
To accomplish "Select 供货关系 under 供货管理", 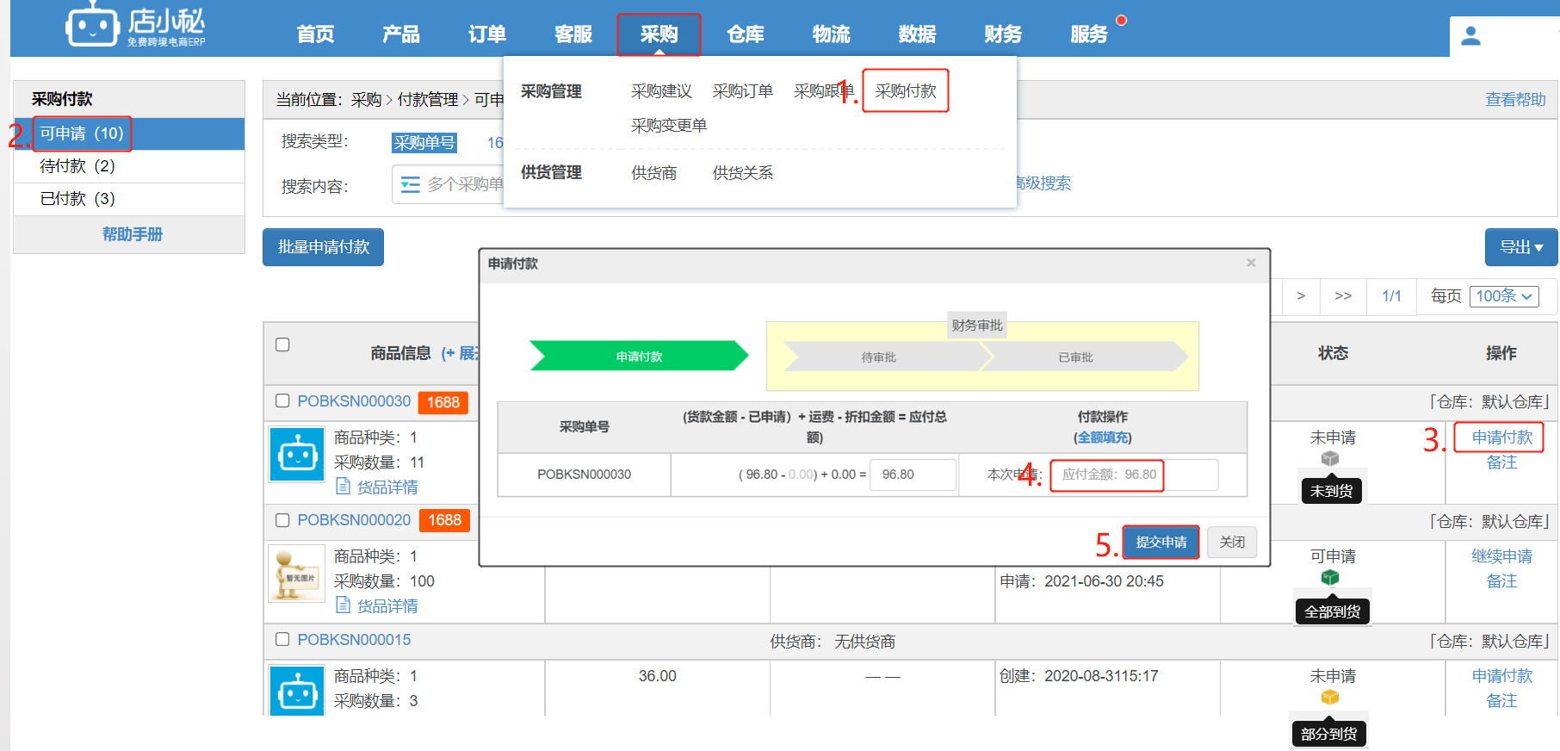I will 743,173.
